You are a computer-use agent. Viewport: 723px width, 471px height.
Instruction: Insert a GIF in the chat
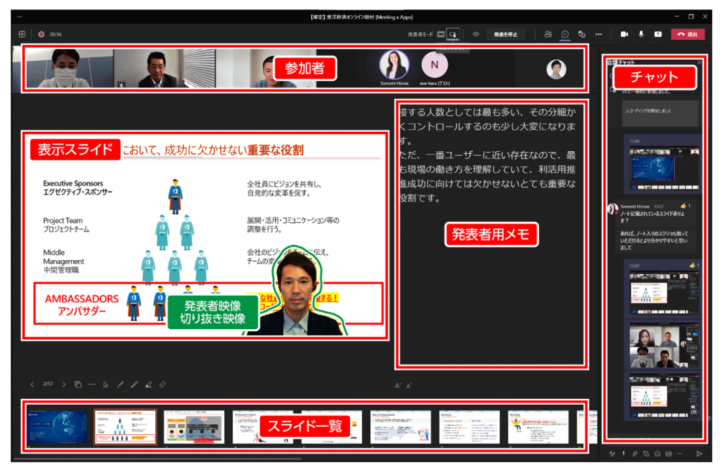[x=669, y=454]
